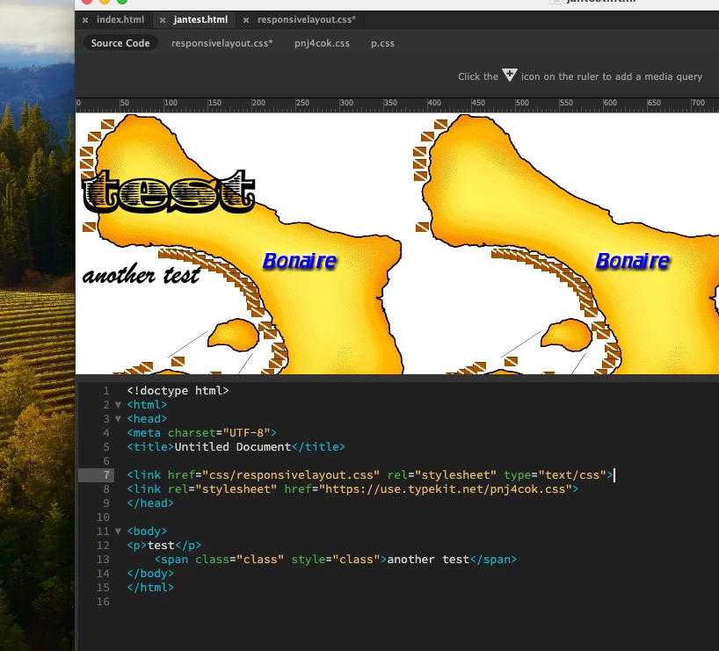
Task: Click the add media query icon
Action: 510,75
